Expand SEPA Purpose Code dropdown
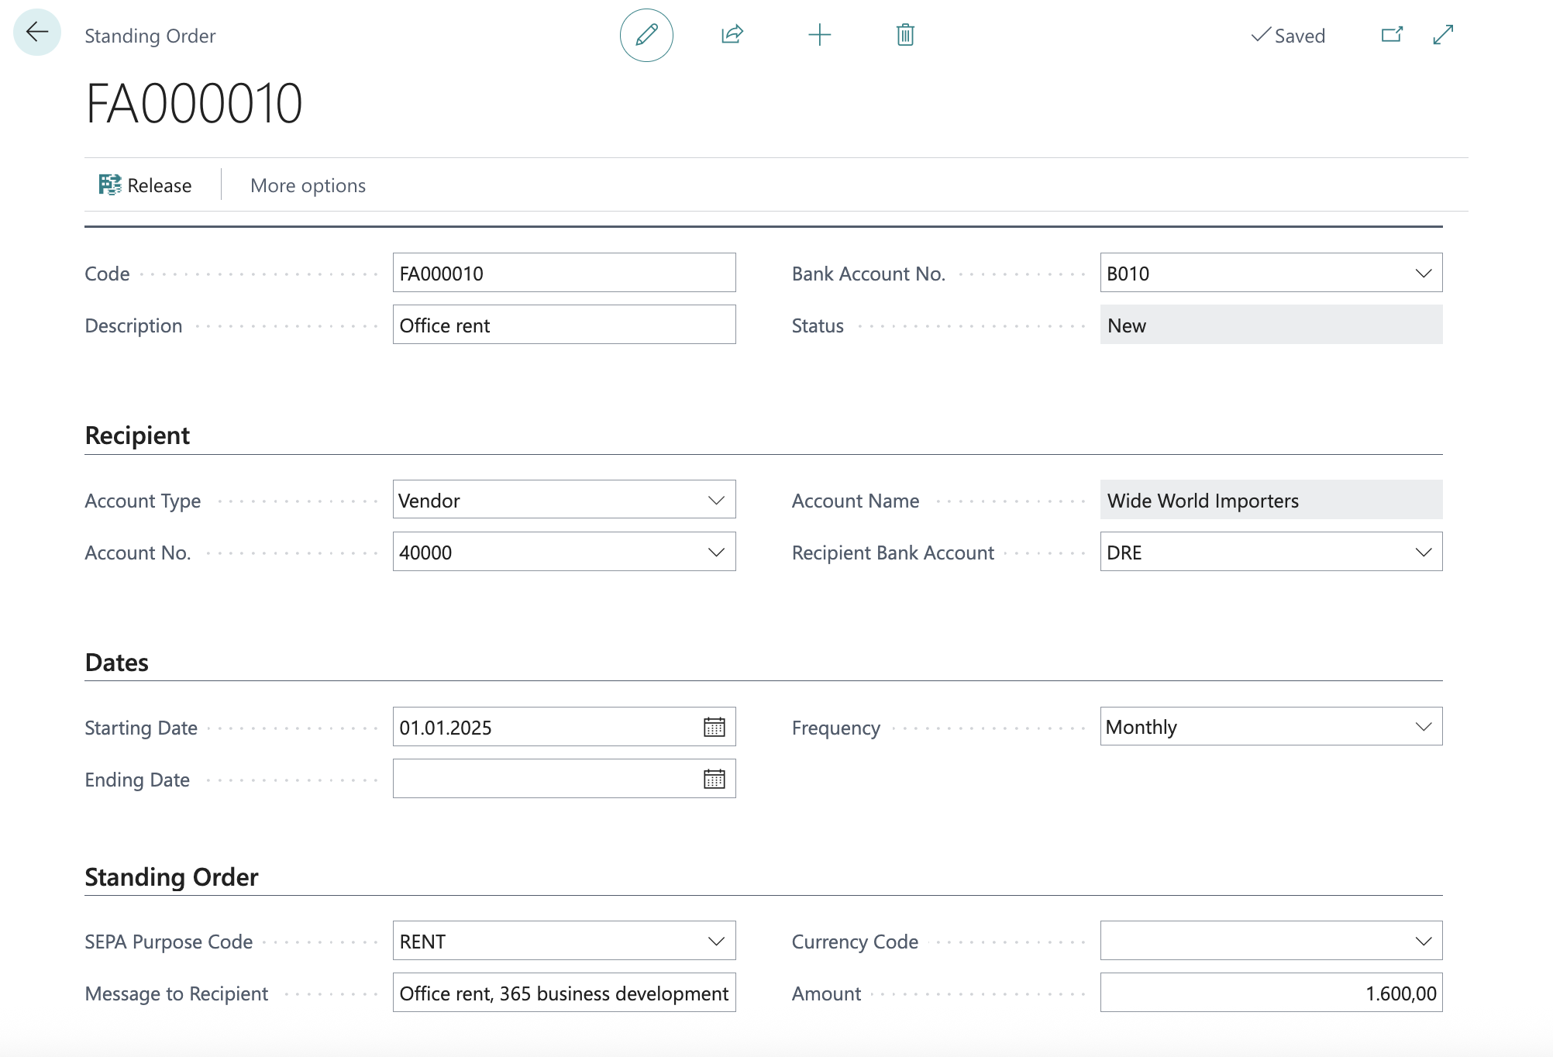 click(716, 941)
